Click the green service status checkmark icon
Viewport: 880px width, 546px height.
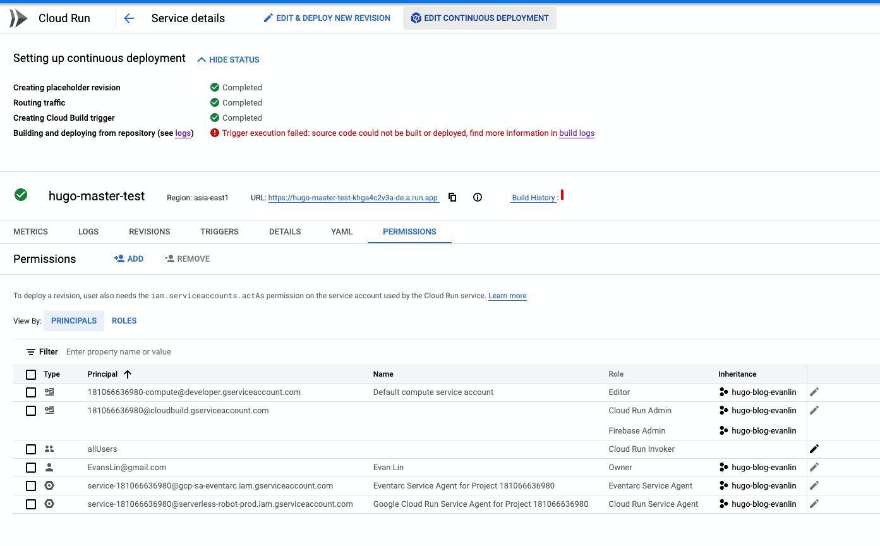tap(21, 195)
